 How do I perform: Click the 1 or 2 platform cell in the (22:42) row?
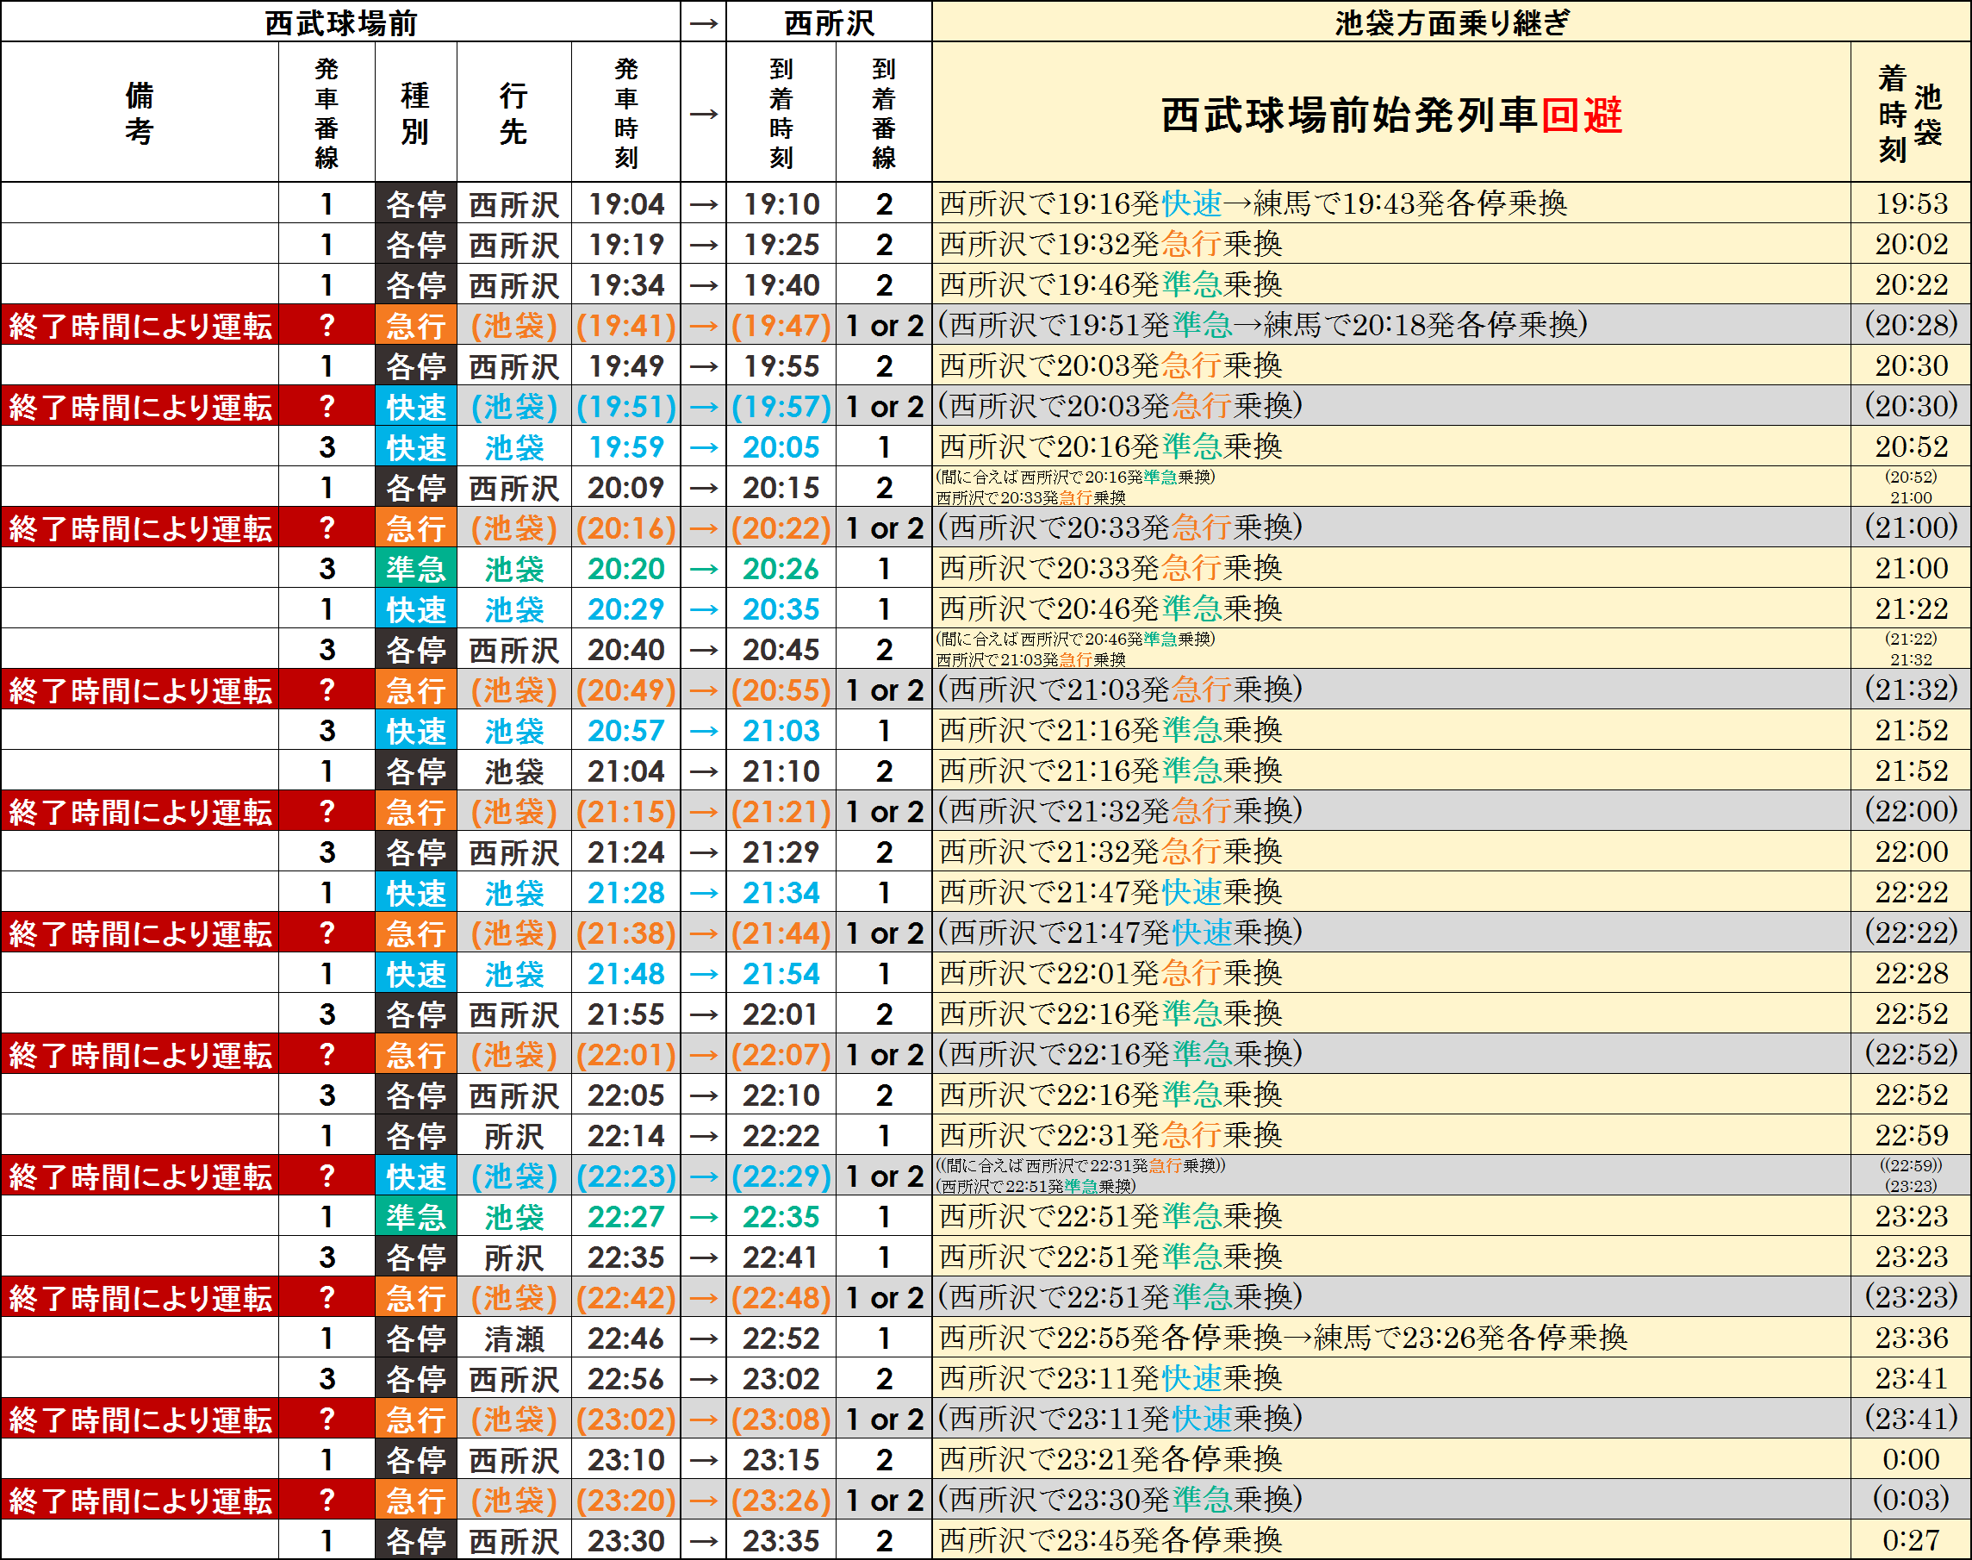(884, 1297)
